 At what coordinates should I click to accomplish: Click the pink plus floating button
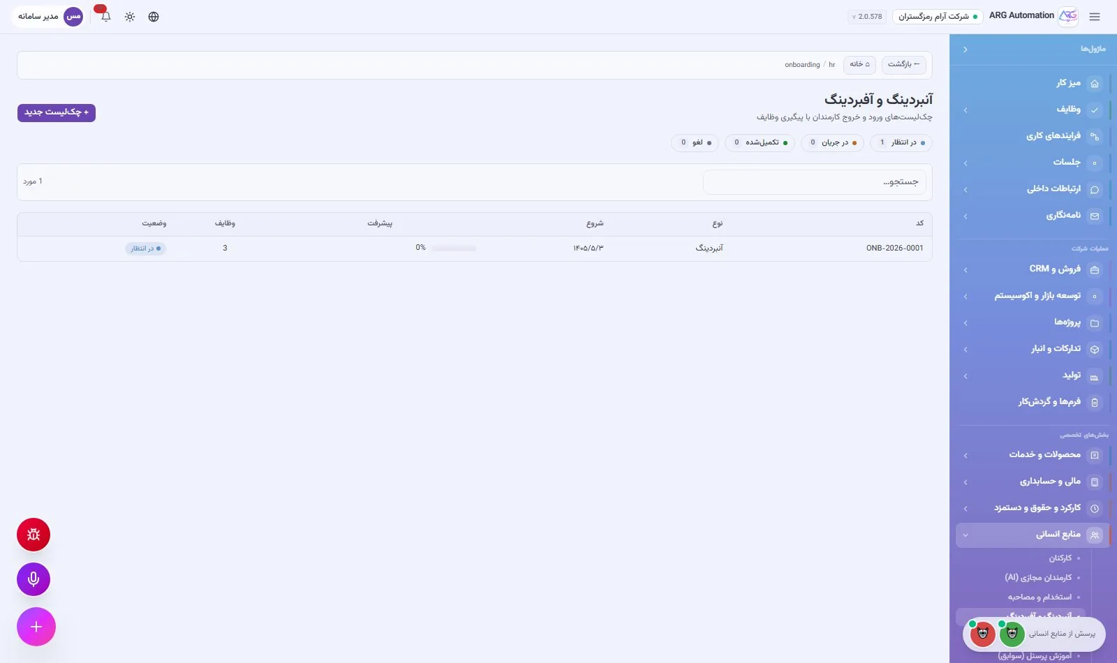pos(36,627)
